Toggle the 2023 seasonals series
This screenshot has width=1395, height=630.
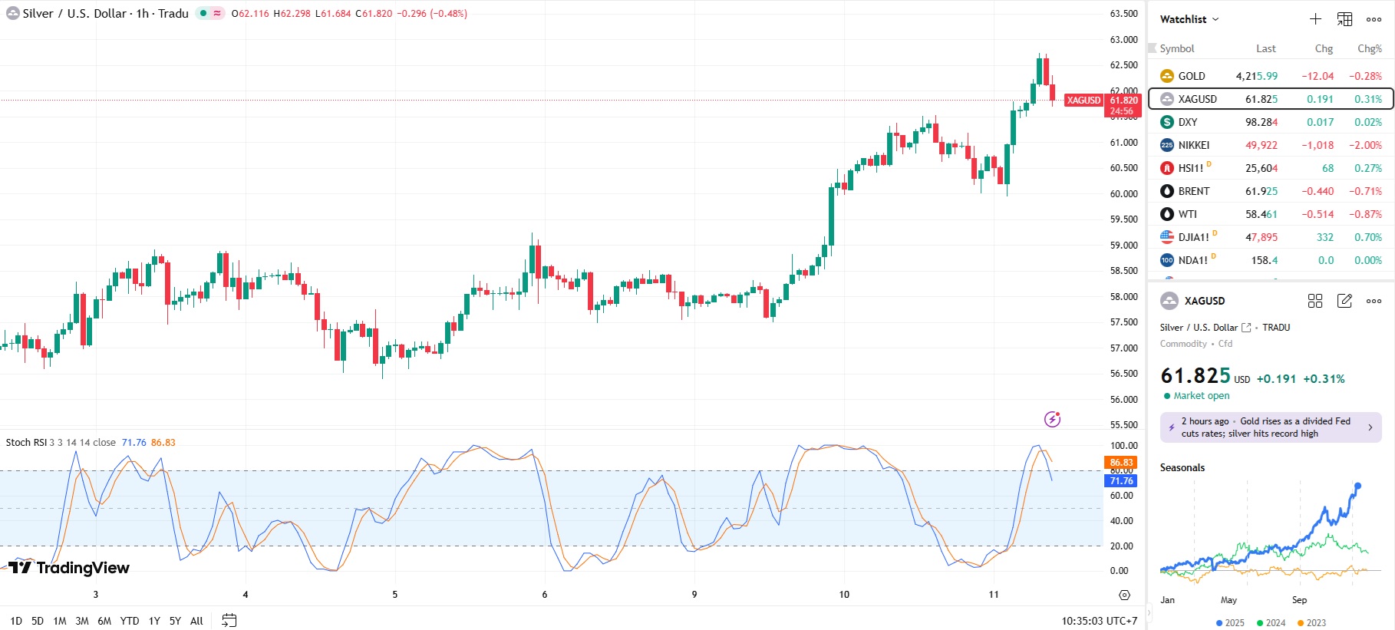click(1311, 622)
